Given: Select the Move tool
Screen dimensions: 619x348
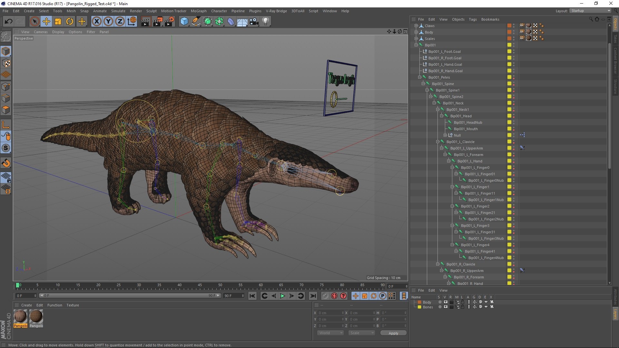Looking at the screenshot, I should pyautogui.click(x=46, y=22).
